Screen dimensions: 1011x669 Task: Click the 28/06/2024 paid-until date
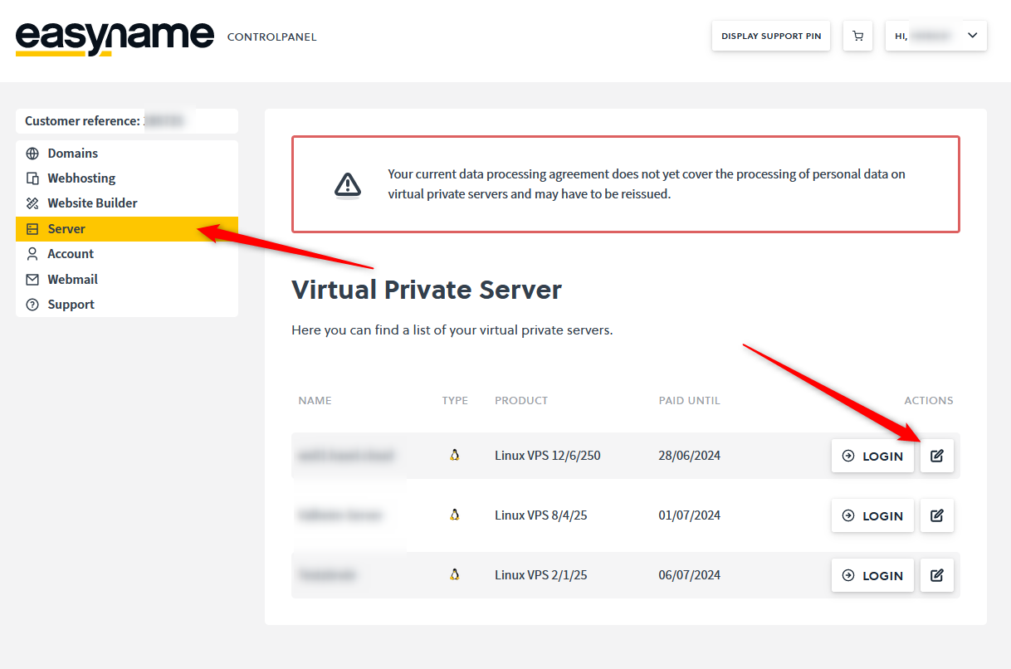(690, 456)
